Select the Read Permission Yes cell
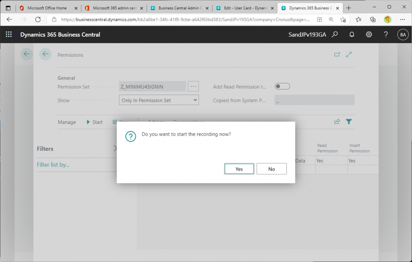 [x=332, y=161]
